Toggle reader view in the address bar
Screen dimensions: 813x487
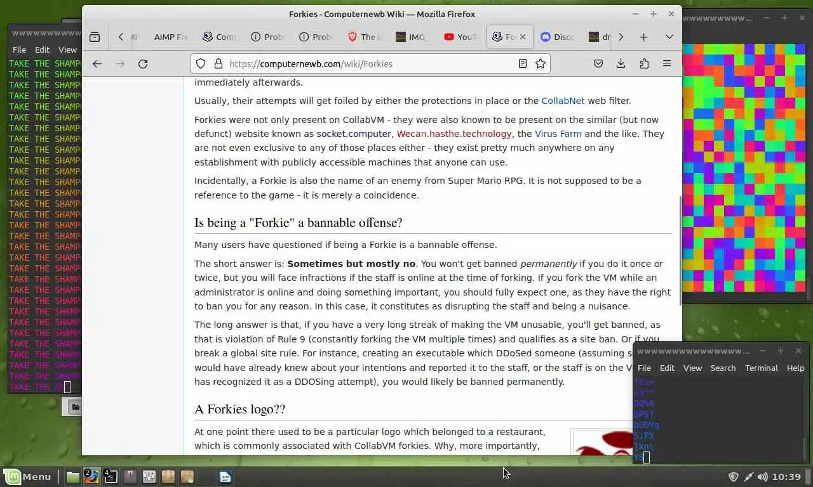(x=523, y=63)
